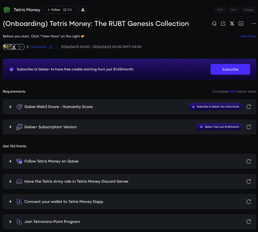The width and height of the screenshot is (258, 232).
Task: Open the View More link
Action: pos(248,36)
